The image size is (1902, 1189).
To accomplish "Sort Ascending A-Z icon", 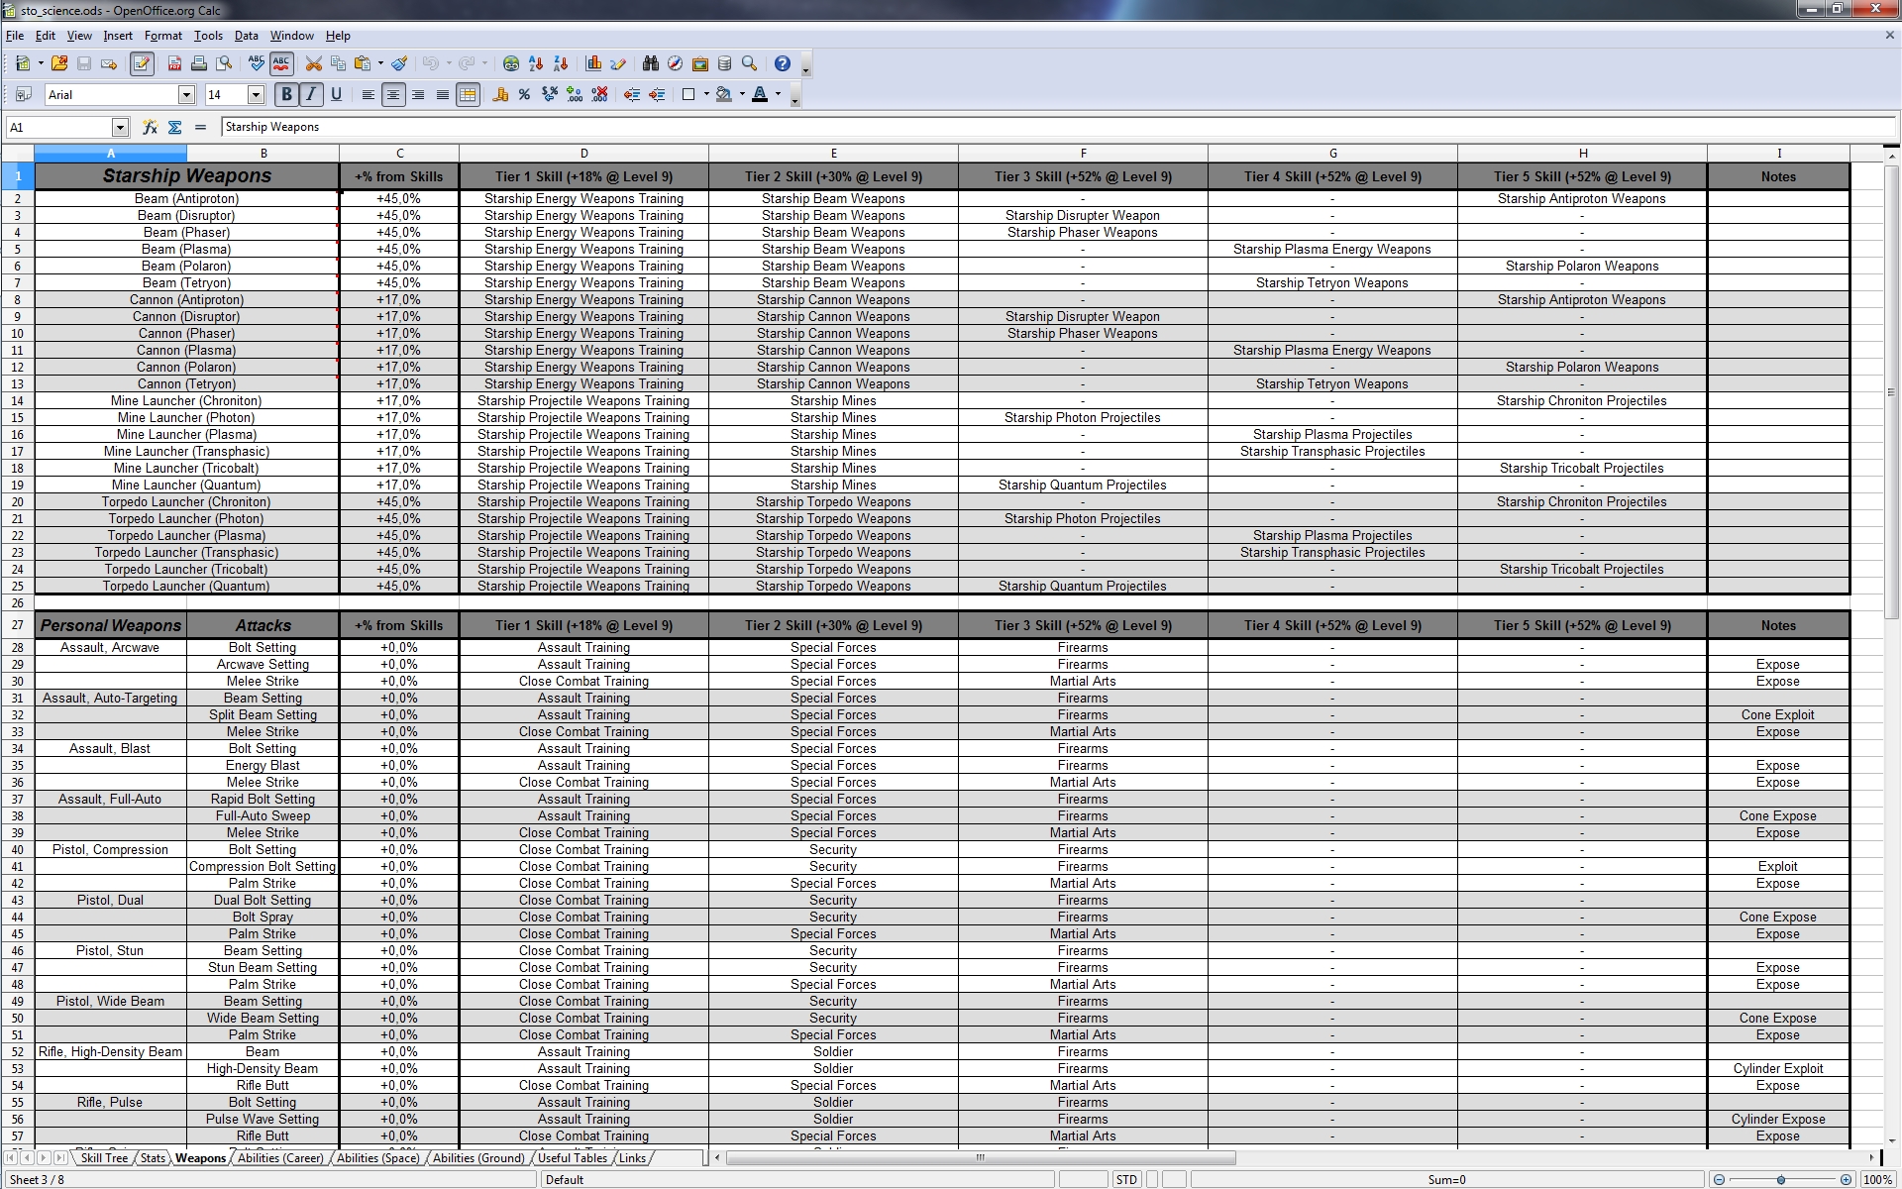I will point(536,63).
